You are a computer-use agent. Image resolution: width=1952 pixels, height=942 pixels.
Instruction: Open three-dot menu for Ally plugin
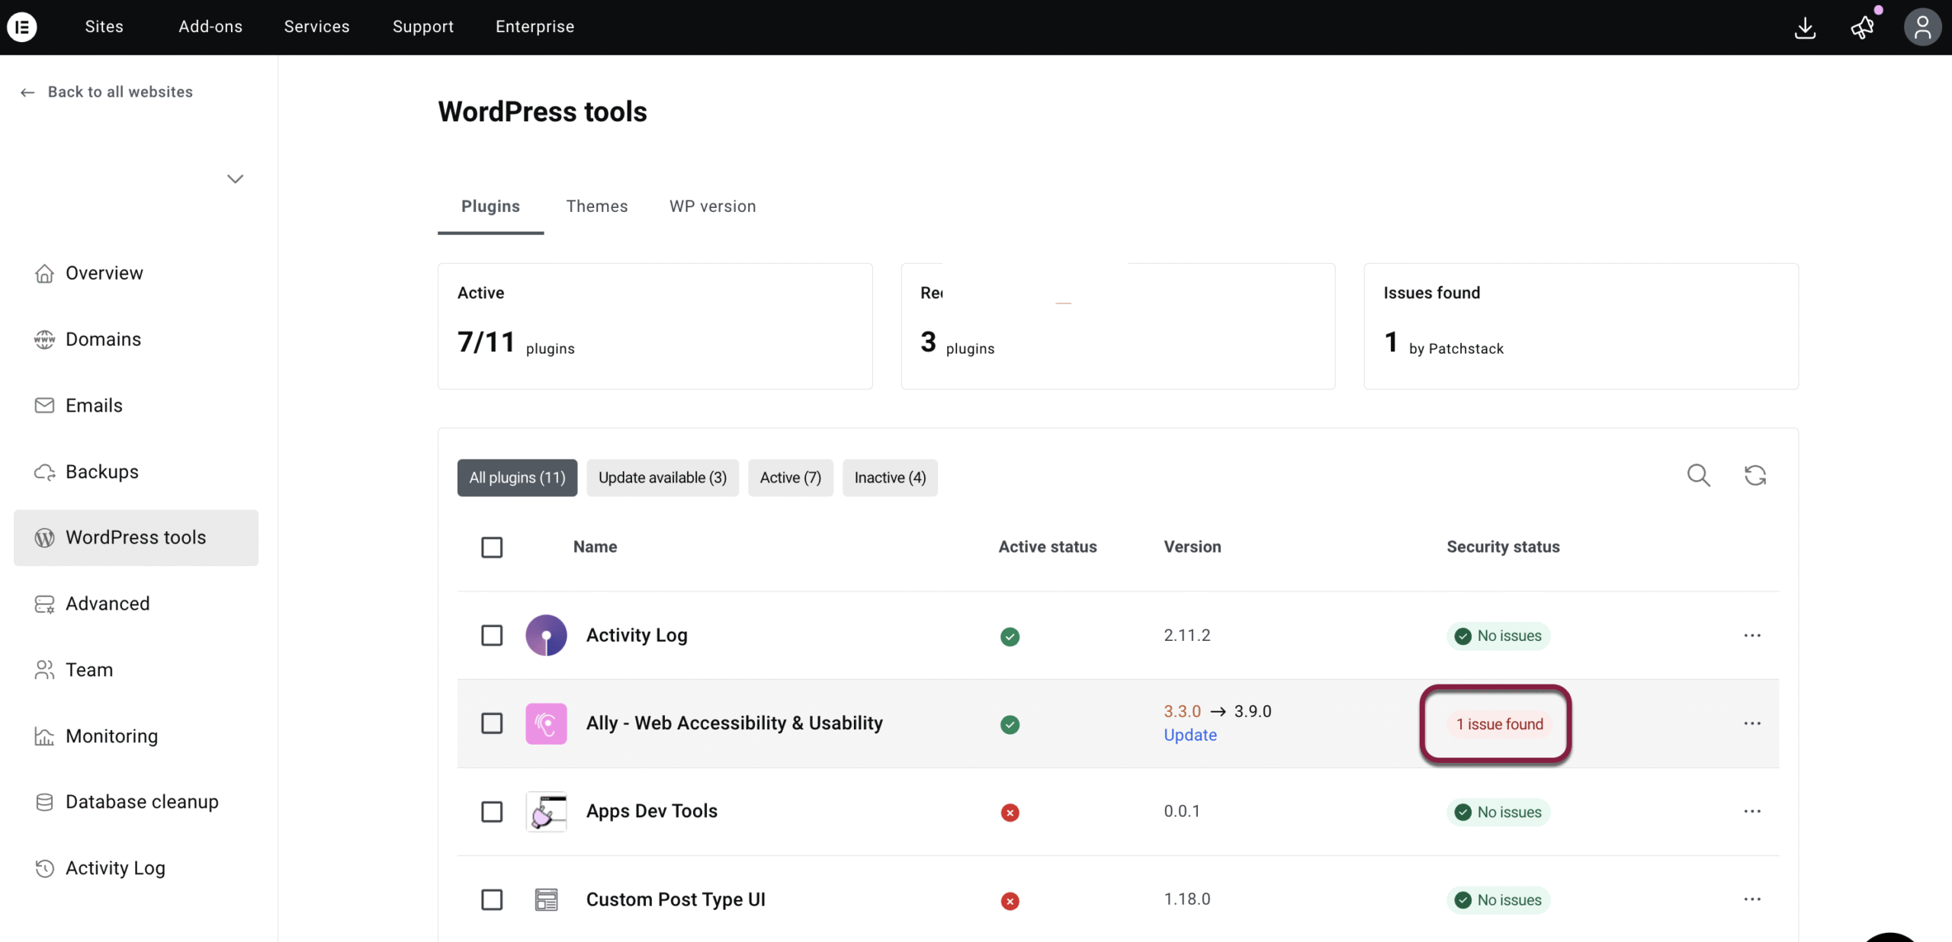coord(1751,723)
